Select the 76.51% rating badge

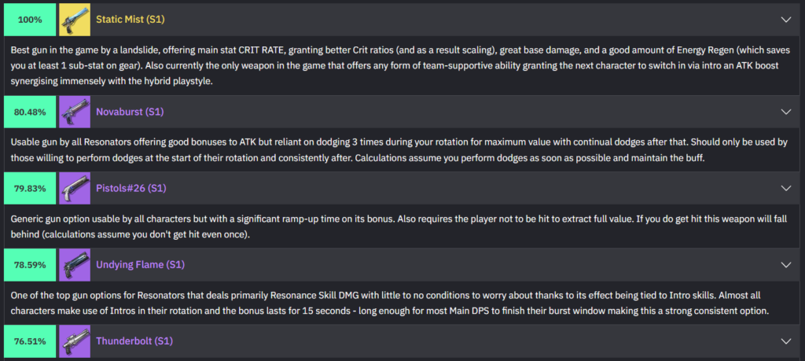29,341
